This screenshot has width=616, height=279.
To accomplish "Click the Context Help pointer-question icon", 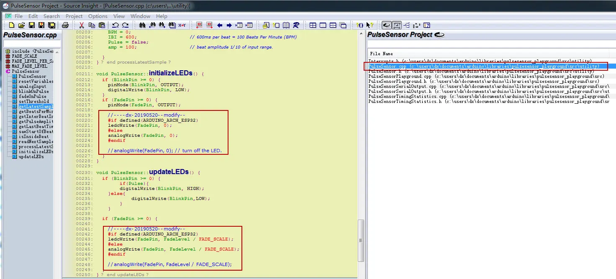I will coord(370,25).
